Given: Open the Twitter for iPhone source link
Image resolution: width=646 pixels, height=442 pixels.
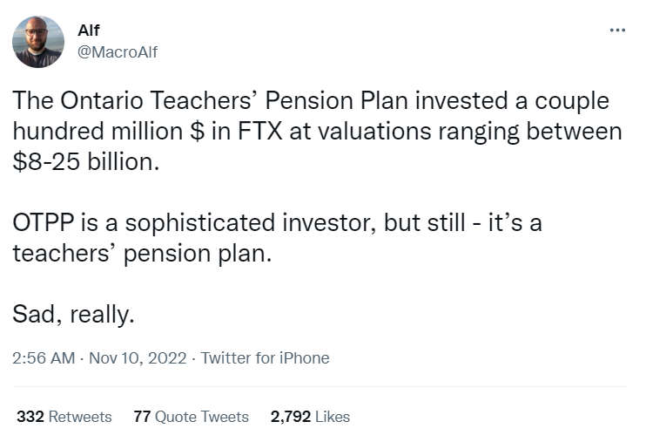Looking at the screenshot, I should 265,358.
